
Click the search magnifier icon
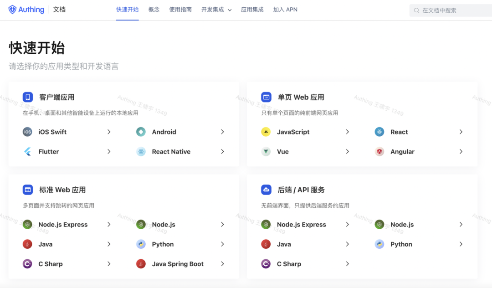click(x=416, y=10)
